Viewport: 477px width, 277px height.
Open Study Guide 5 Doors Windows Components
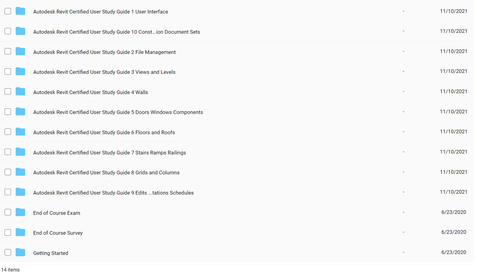118,112
